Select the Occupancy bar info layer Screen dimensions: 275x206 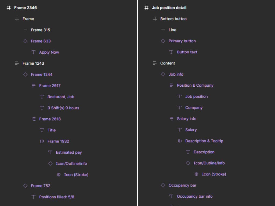tap(194, 196)
